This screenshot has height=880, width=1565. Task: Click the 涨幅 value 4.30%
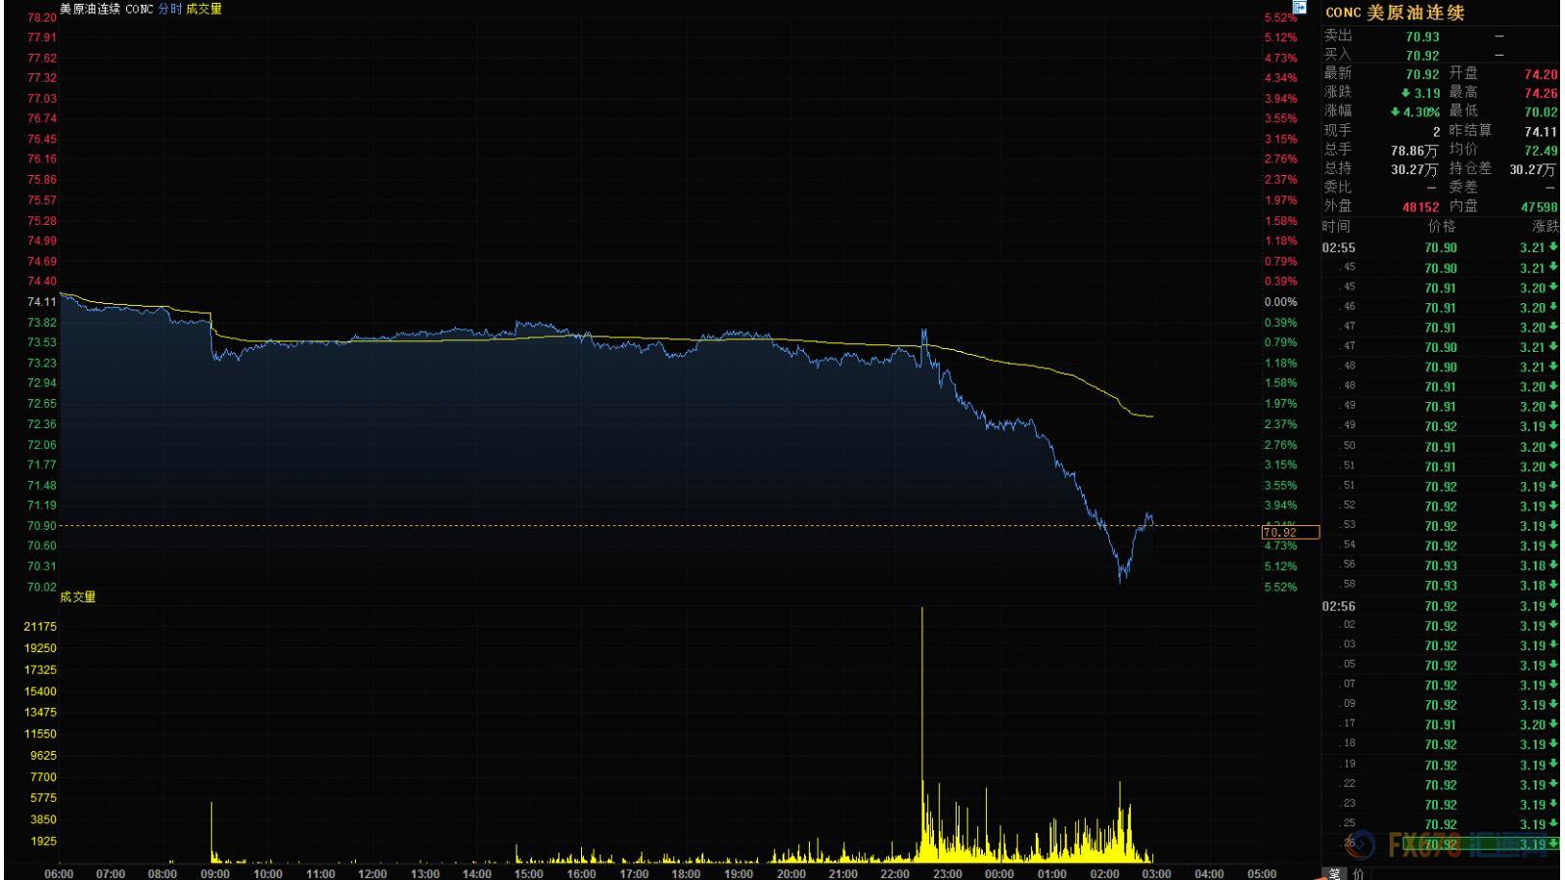(1415, 111)
